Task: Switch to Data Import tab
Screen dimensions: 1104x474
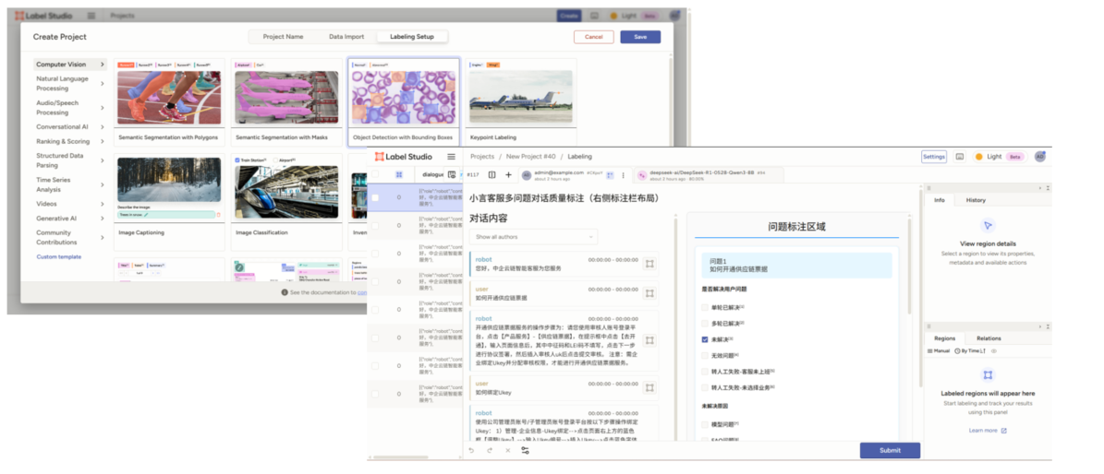Action: pyautogui.click(x=346, y=37)
